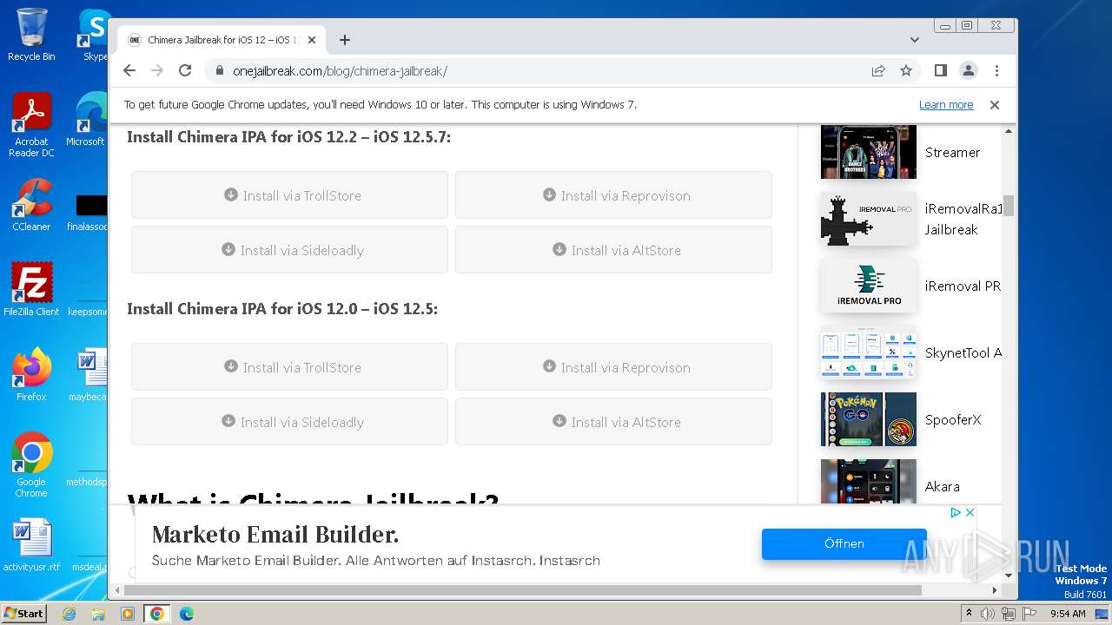Open the Streamer thumbnail in sidebar
This screenshot has width=1112, height=625.
(868, 152)
